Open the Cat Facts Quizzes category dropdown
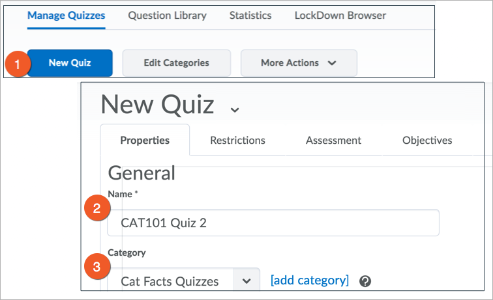This screenshot has width=493, height=300. click(246, 281)
